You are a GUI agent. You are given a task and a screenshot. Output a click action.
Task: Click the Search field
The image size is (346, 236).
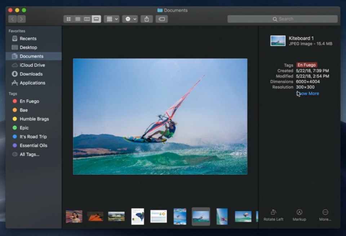pos(283,19)
